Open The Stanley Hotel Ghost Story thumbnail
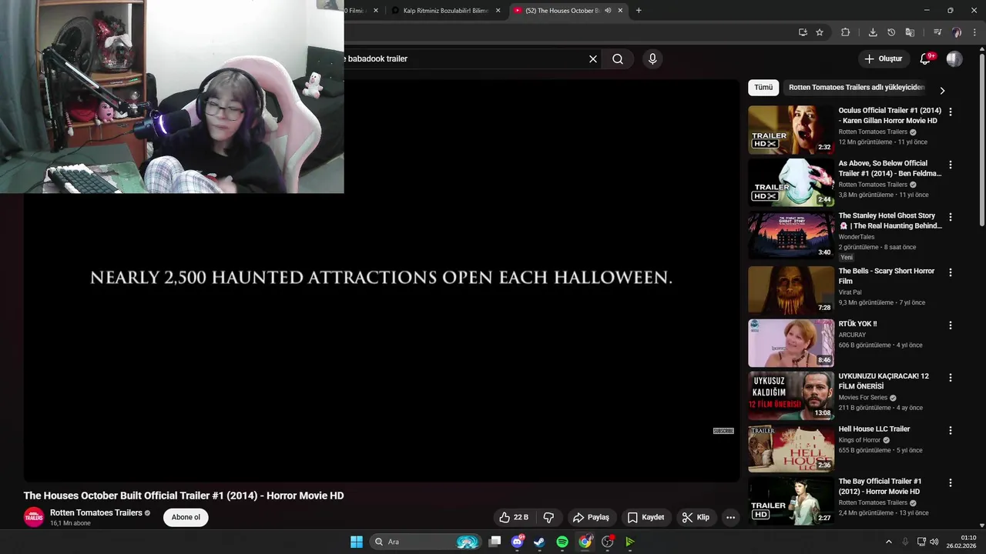 pyautogui.click(x=791, y=235)
